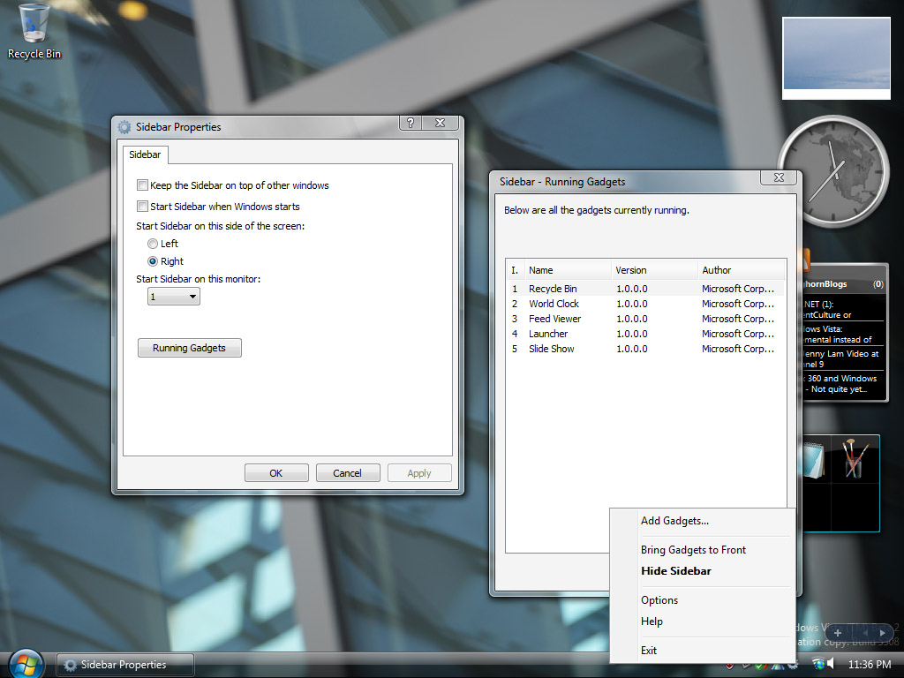Click the orange RSS feed icon on Feed Viewer

806,260
